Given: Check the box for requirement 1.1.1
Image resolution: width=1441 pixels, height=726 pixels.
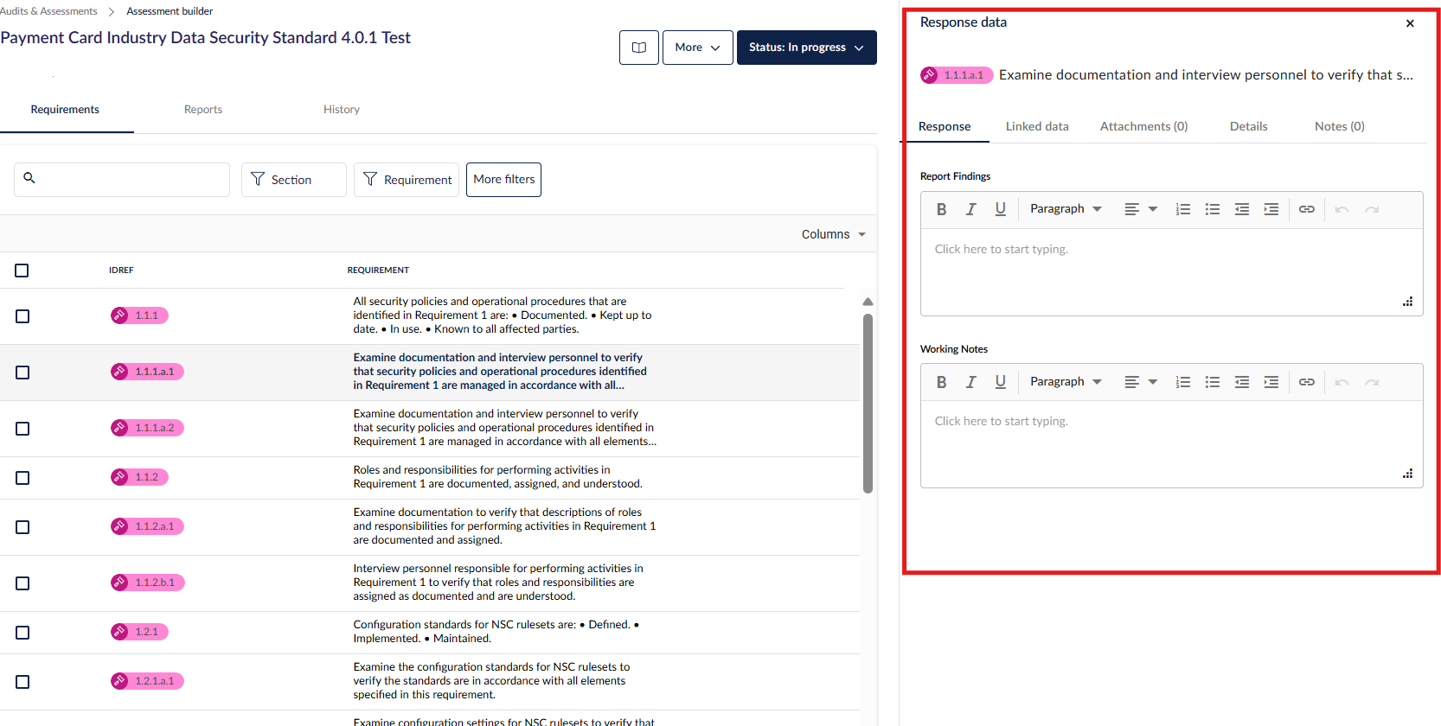Looking at the screenshot, I should tap(22, 316).
